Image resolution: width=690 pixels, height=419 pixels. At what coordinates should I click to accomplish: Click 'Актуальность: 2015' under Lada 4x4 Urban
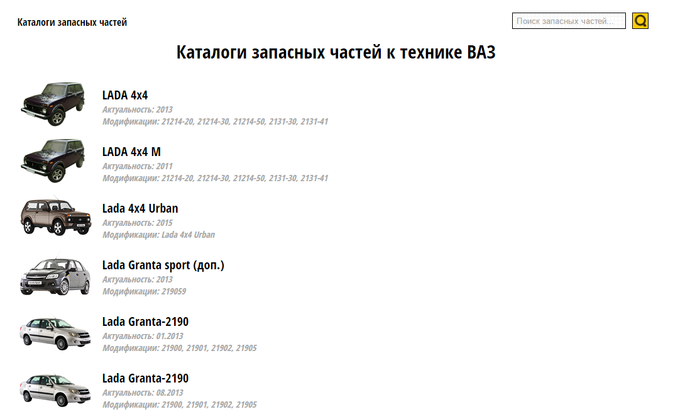pyautogui.click(x=137, y=223)
